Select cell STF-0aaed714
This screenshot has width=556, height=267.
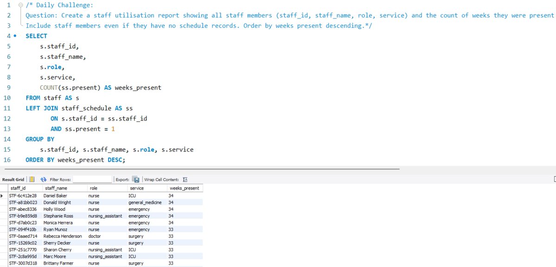pos(25,236)
